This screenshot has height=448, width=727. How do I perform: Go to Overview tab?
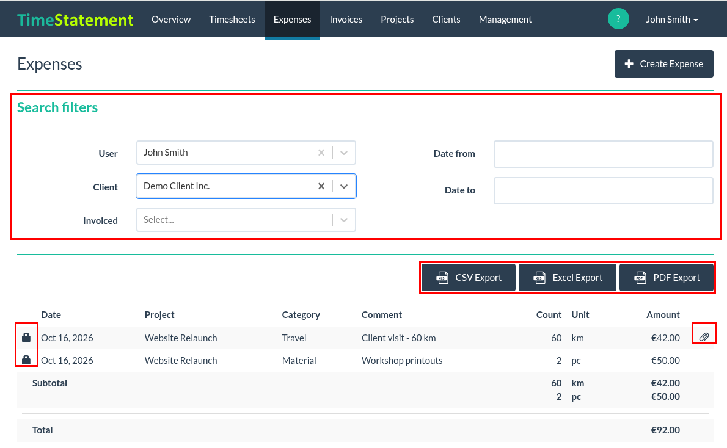(171, 20)
